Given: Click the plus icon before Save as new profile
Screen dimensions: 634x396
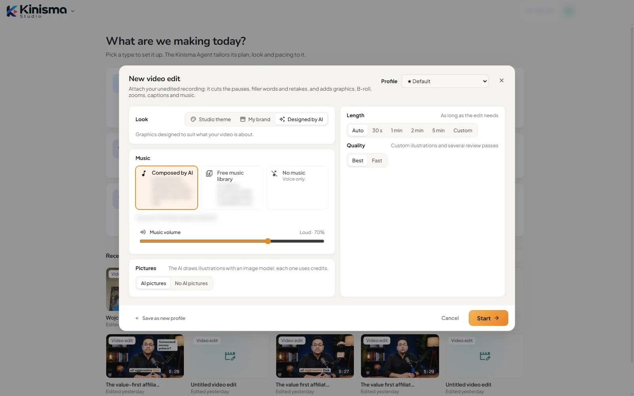Looking at the screenshot, I should click(x=137, y=318).
